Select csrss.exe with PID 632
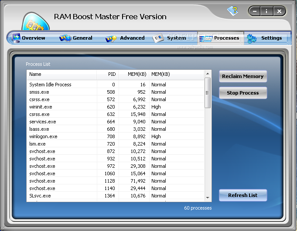 (116, 114)
